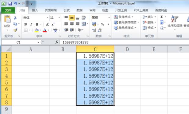The width and height of the screenshot is (189, 114).
Task: Click the fx insert function button
Action: (x=57, y=42)
